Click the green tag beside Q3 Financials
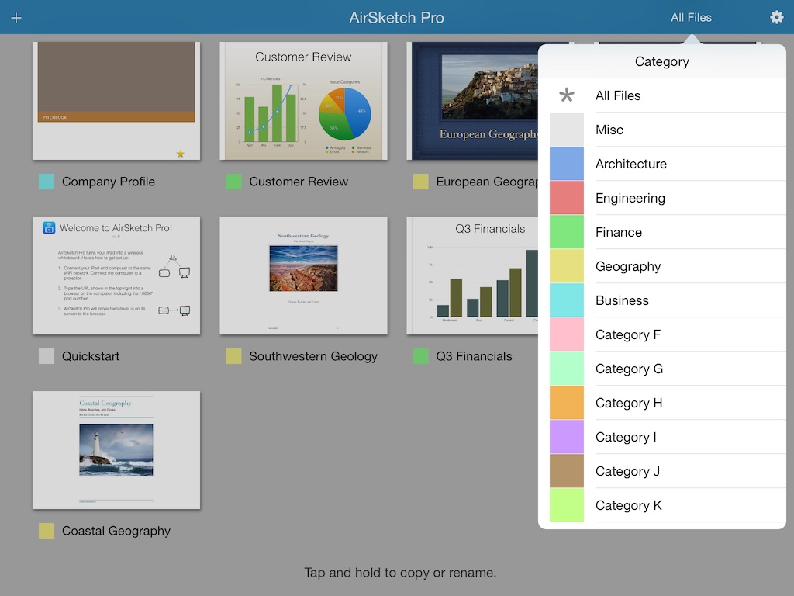The image size is (794, 596). [x=420, y=356]
